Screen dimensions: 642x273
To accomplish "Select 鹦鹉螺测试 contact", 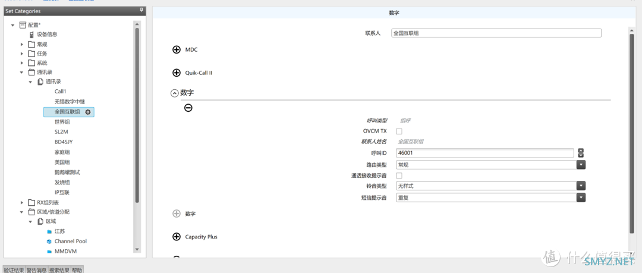I will tap(67, 172).
